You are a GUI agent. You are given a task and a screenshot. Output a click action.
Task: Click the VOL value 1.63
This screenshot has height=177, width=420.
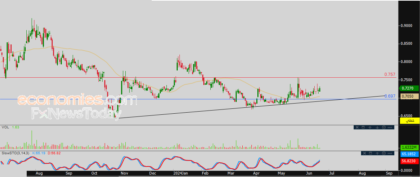pyautogui.click(x=15, y=127)
